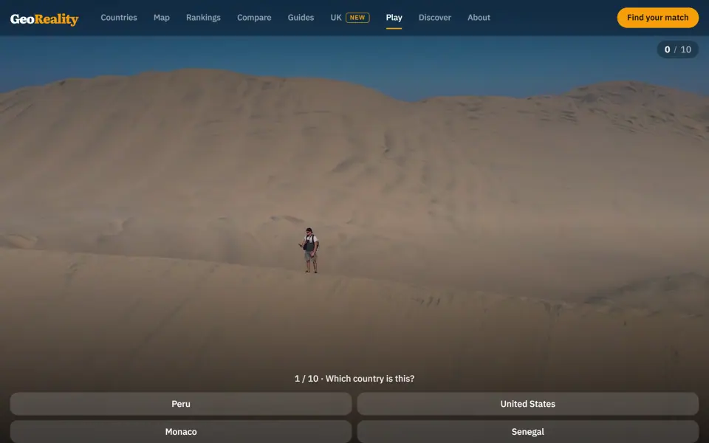This screenshot has width=709, height=443.
Task: Select the Play tab
Action: point(394,18)
